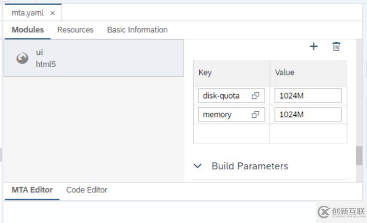The height and width of the screenshot is (223, 367).
Task: Open value help for the memory key
Action: click(x=255, y=115)
